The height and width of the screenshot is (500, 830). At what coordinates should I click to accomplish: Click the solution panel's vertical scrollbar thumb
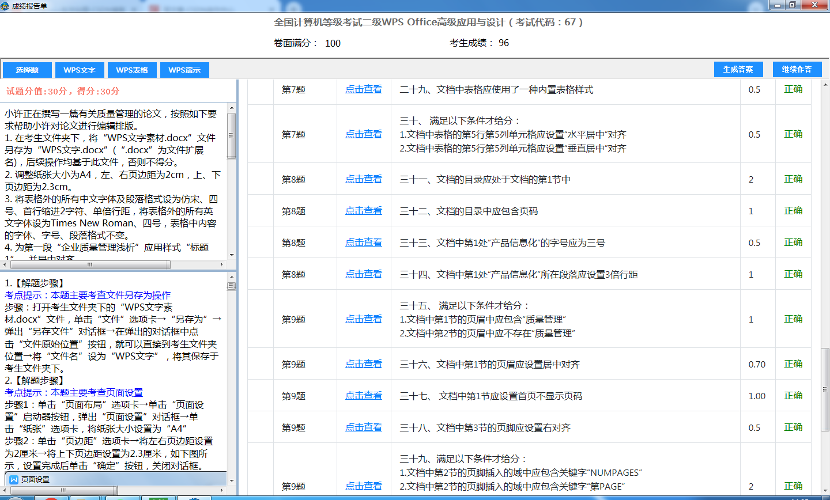coord(232,286)
